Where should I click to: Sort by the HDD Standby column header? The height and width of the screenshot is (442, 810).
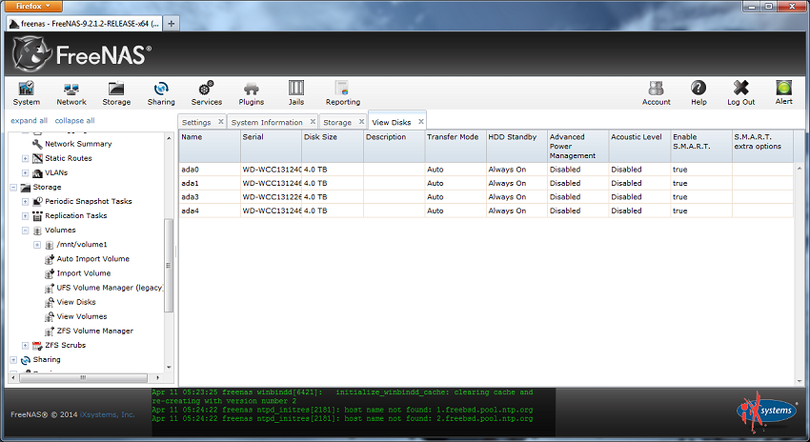(x=516, y=146)
